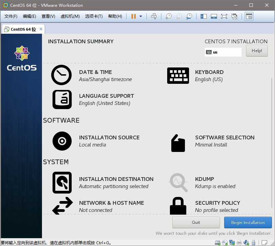Viewport: 275px width, 246px height.
Task: Click the sound card status bar icon
Action: pos(246,243)
